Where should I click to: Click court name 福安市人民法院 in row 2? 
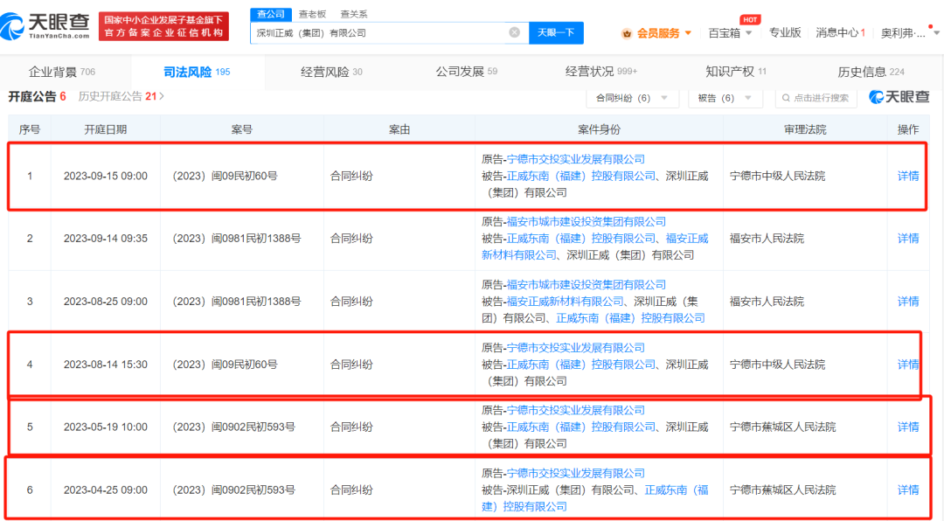click(767, 239)
